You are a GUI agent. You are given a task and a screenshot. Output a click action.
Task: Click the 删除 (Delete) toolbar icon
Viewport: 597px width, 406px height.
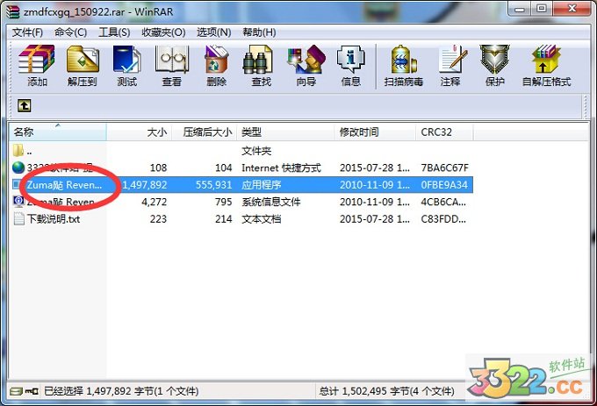coord(216,66)
